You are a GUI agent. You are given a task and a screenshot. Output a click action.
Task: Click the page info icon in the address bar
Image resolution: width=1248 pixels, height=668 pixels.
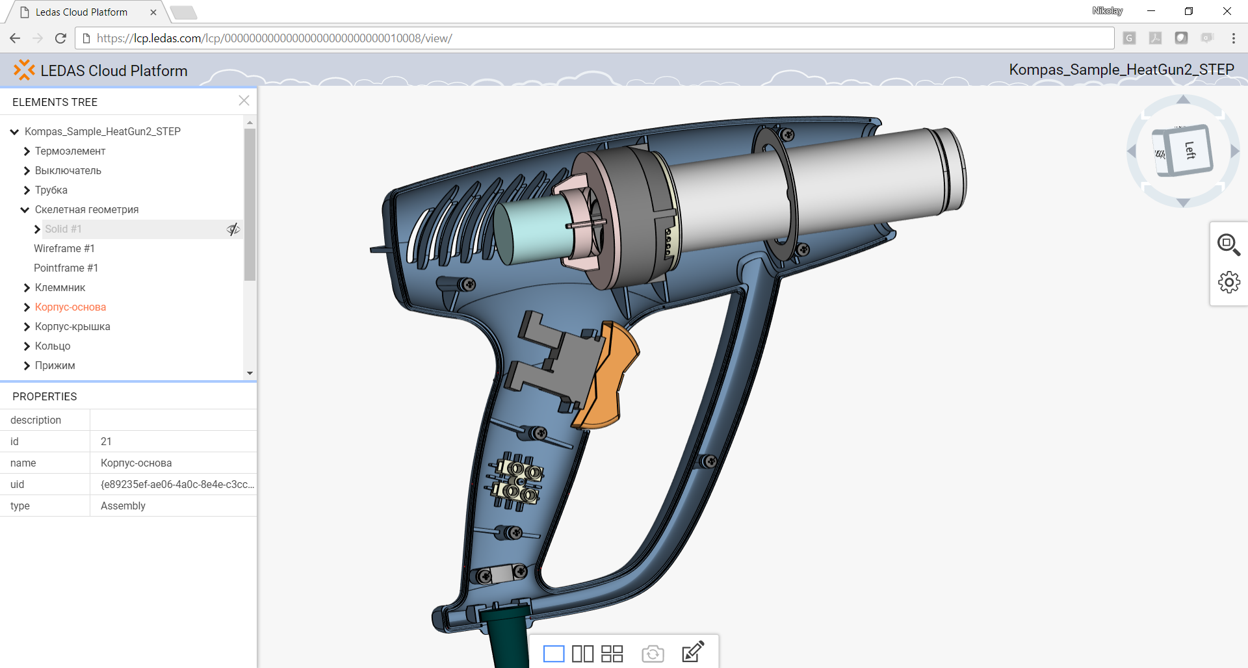86,38
